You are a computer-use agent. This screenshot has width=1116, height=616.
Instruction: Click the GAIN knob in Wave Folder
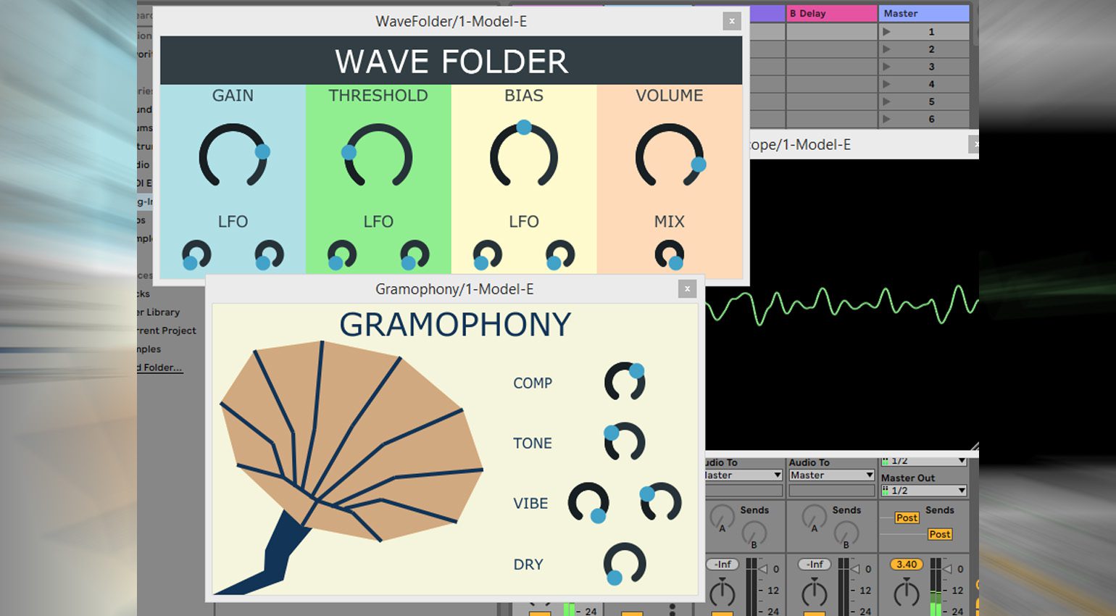[233, 156]
